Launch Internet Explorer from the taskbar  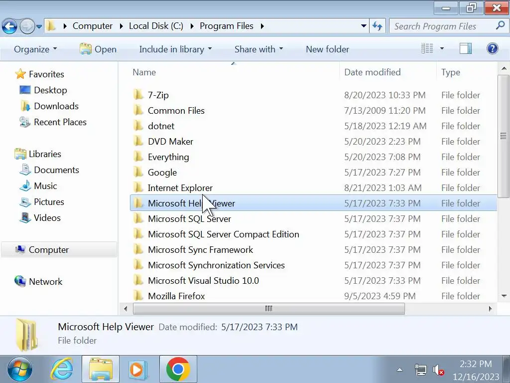tap(62, 370)
